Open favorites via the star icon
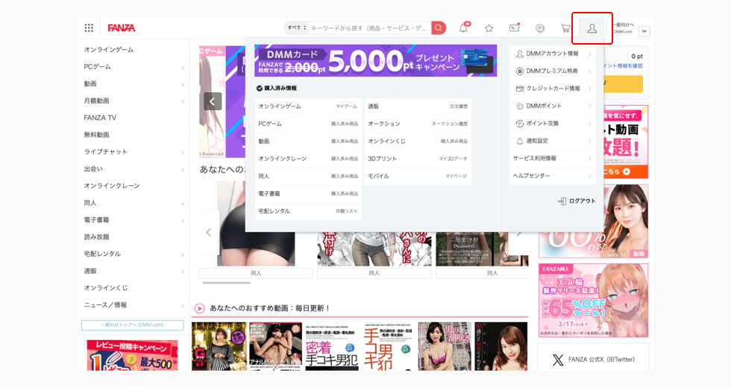This screenshot has height=387, width=731. [x=489, y=28]
